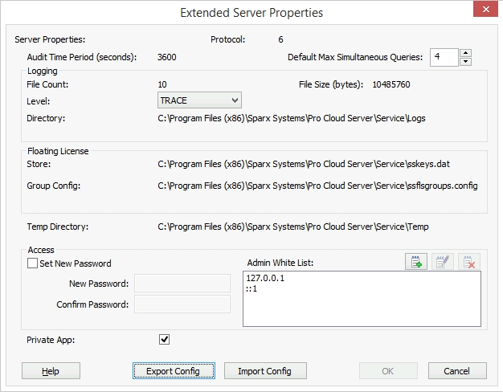Uncheck the Private App checkbox

tap(164, 340)
